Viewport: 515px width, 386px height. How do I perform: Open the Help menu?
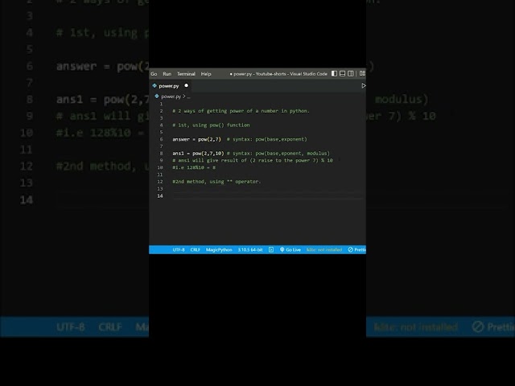click(206, 74)
